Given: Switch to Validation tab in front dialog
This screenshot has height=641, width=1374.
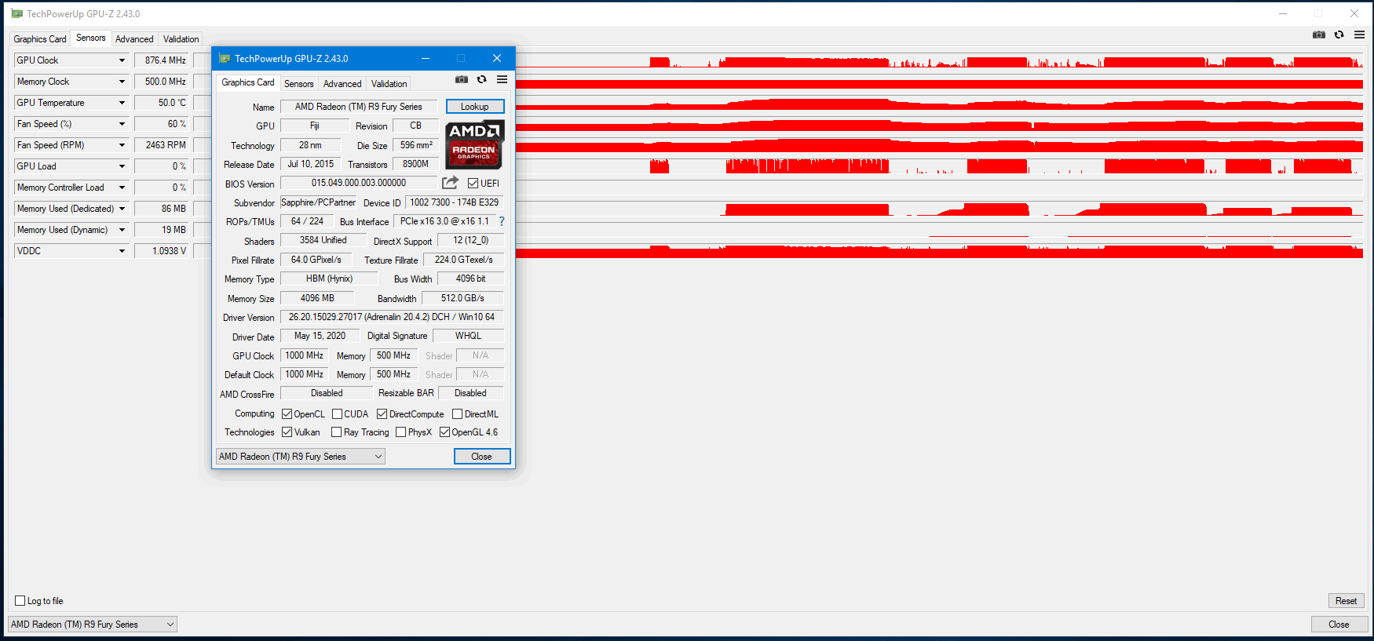Looking at the screenshot, I should (x=389, y=84).
